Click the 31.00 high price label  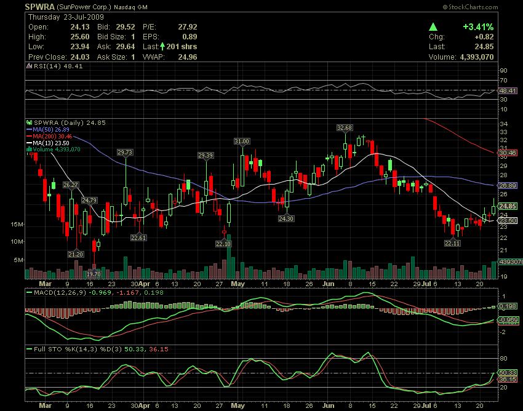click(242, 142)
